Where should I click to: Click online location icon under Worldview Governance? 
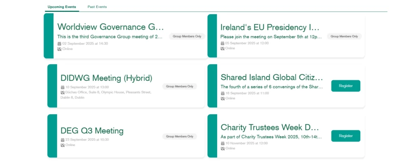(x=59, y=49)
